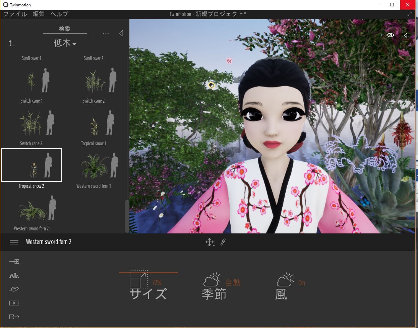
Task: Open the Import section icon
Action: tap(14, 261)
